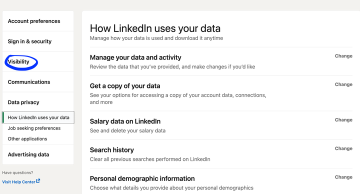Viewport: 360px width, 194px height.
Task: Select the Data privacy section header
Action: pos(23,102)
